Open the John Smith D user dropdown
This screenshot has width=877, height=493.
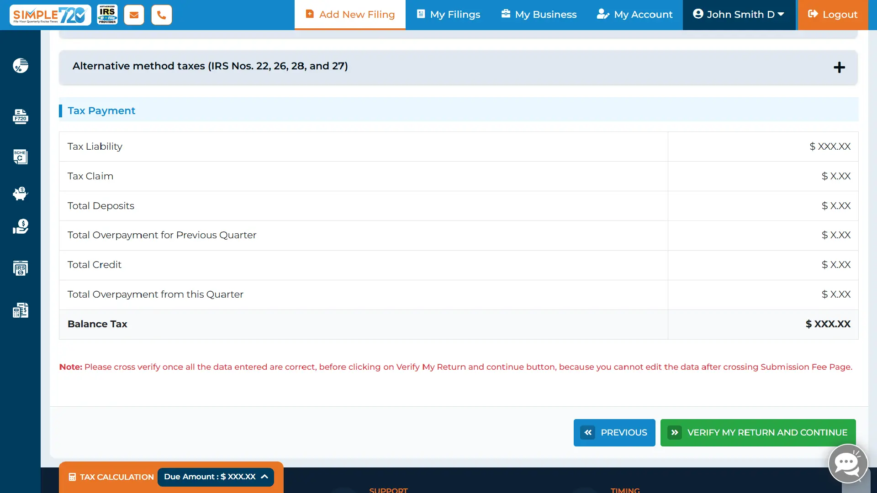(x=739, y=15)
